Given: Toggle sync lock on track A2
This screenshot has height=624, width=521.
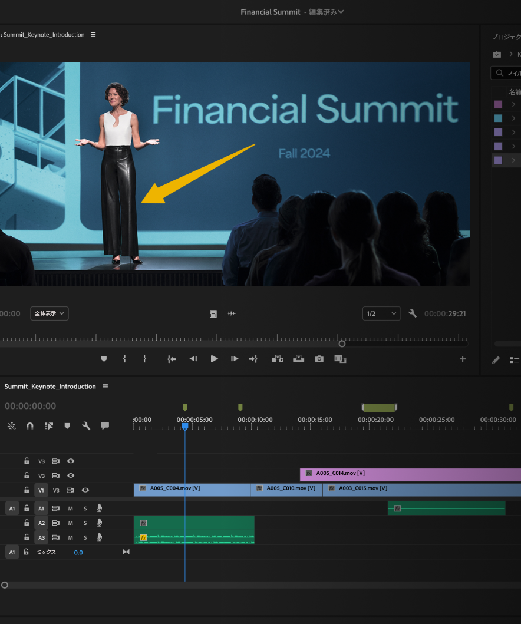Looking at the screenshot, I should pos(56,523).
